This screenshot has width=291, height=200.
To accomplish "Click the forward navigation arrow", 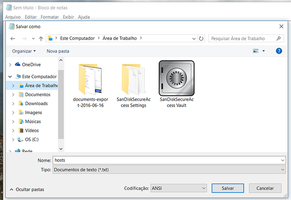I will [x=24, y=39].
